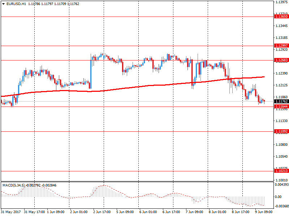Click the 1.10800 value on price scale
289x216 pixels.
click(x=282, y=145)
